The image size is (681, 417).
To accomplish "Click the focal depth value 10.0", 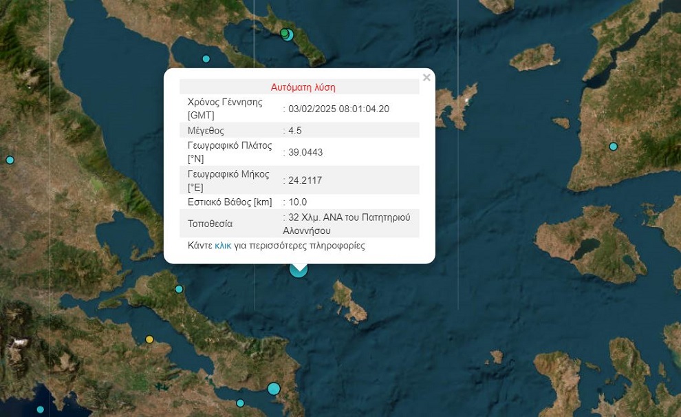I will tap(298, 202).
